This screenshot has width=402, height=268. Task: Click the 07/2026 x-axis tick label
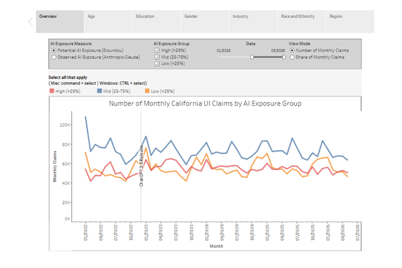tap(358, 233)
